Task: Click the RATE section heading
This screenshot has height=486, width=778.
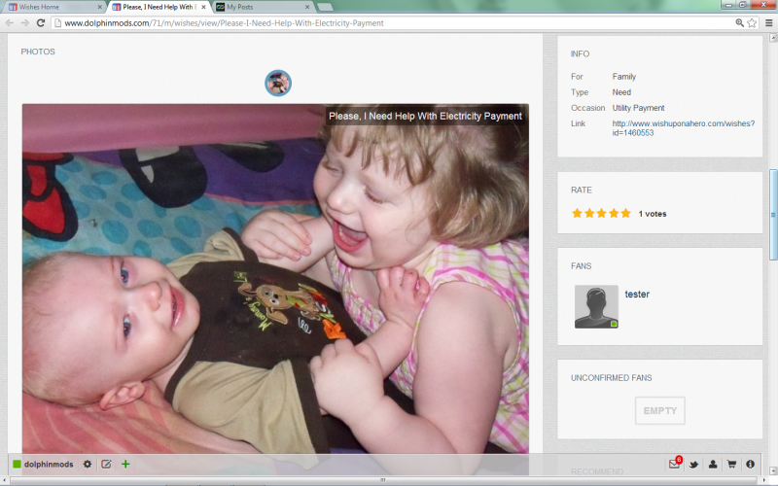Action: (581, 190)
